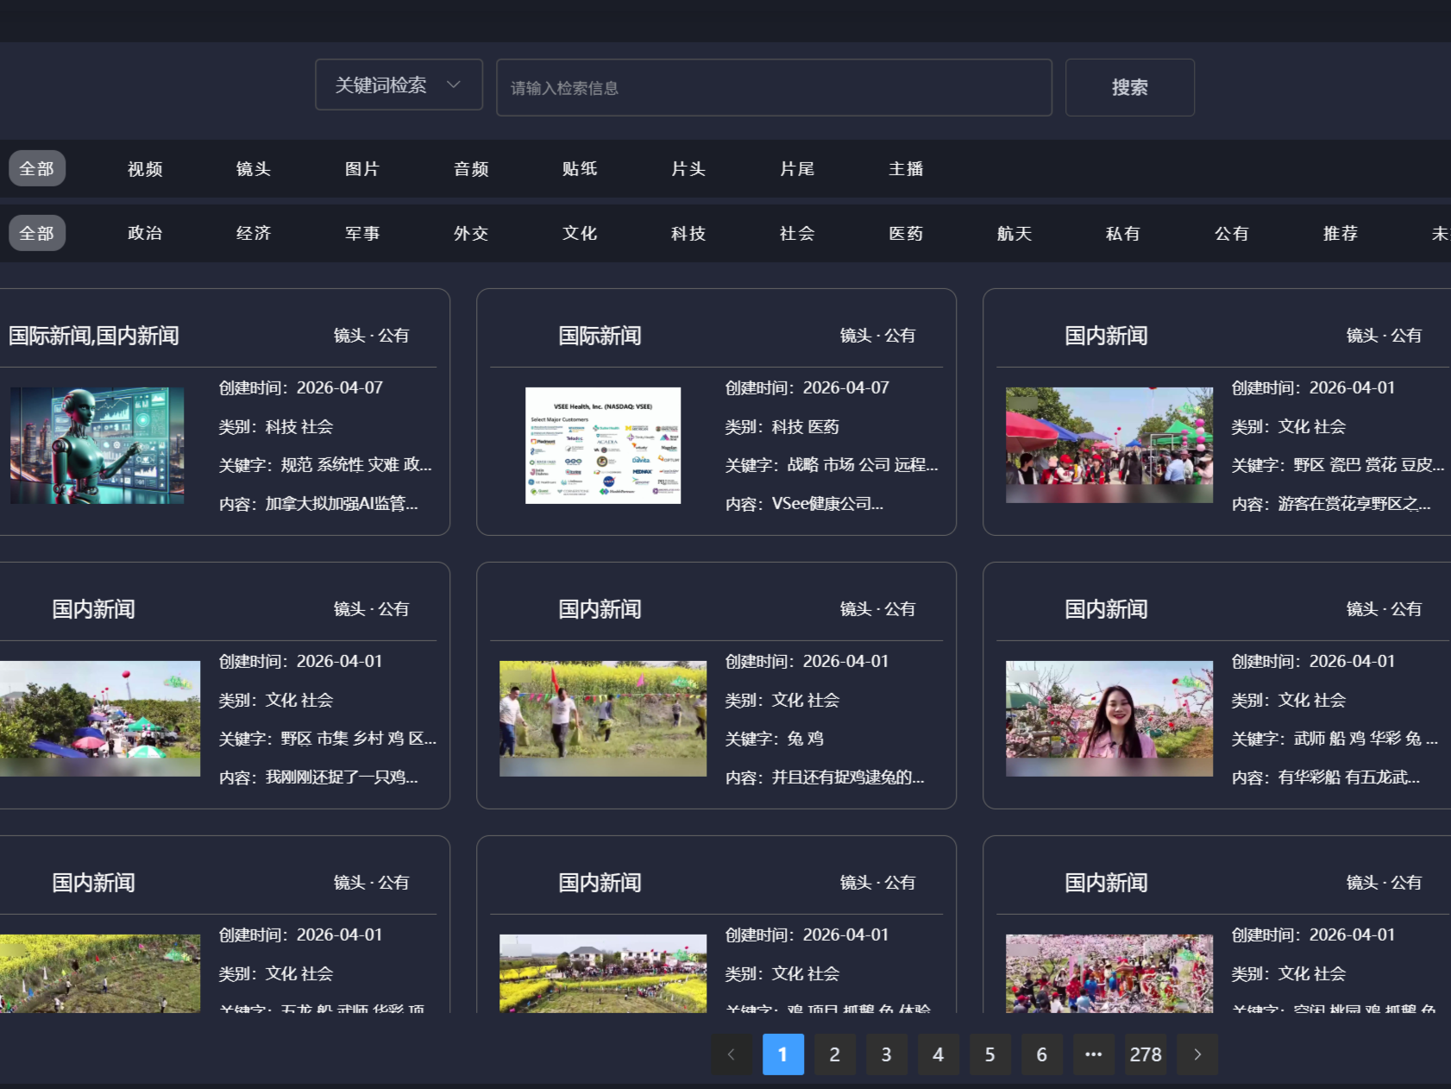Select the 私有 private filter
Image resolution: width=1451 pixels, height=1089 pixels.
coord(1123,234)
